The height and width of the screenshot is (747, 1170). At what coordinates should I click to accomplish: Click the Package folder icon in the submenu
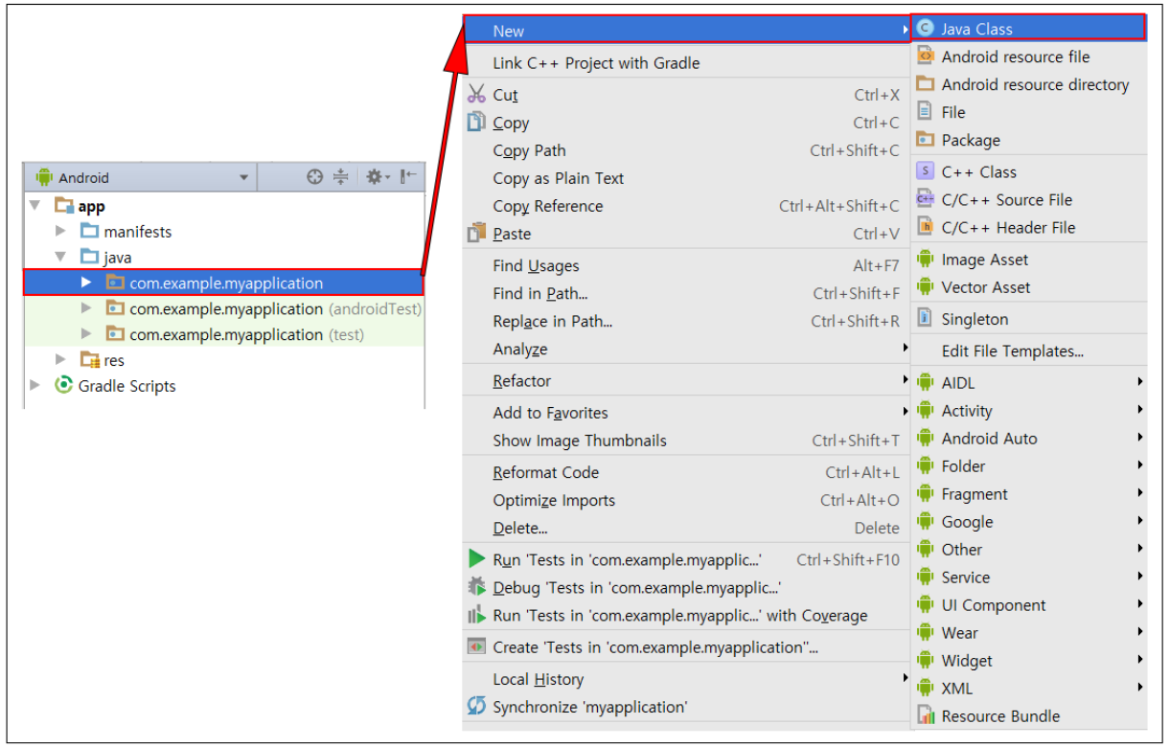pos(925,140)
